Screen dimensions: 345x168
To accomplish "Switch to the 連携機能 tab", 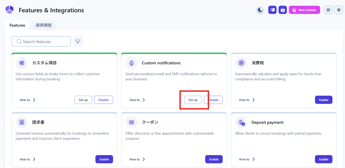I will coord(43,25).
